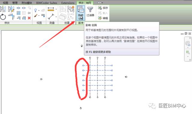The height and width of the screenshot is (114, 192).
Task: Open the 管理 ribbon tab
Action: [15, 3]
